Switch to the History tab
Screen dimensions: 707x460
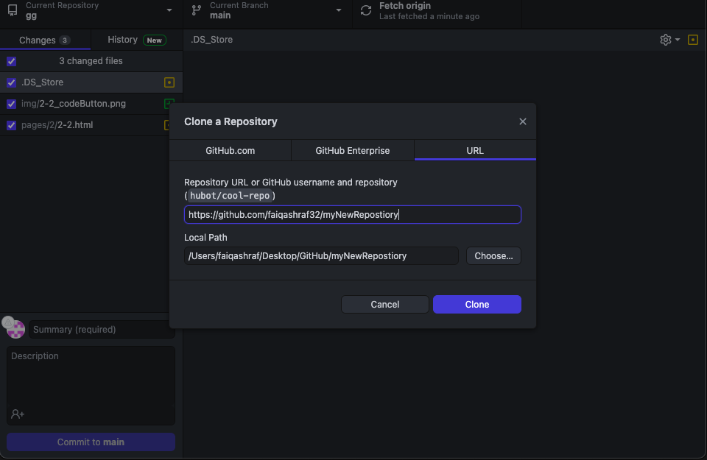tap(137, 40)
